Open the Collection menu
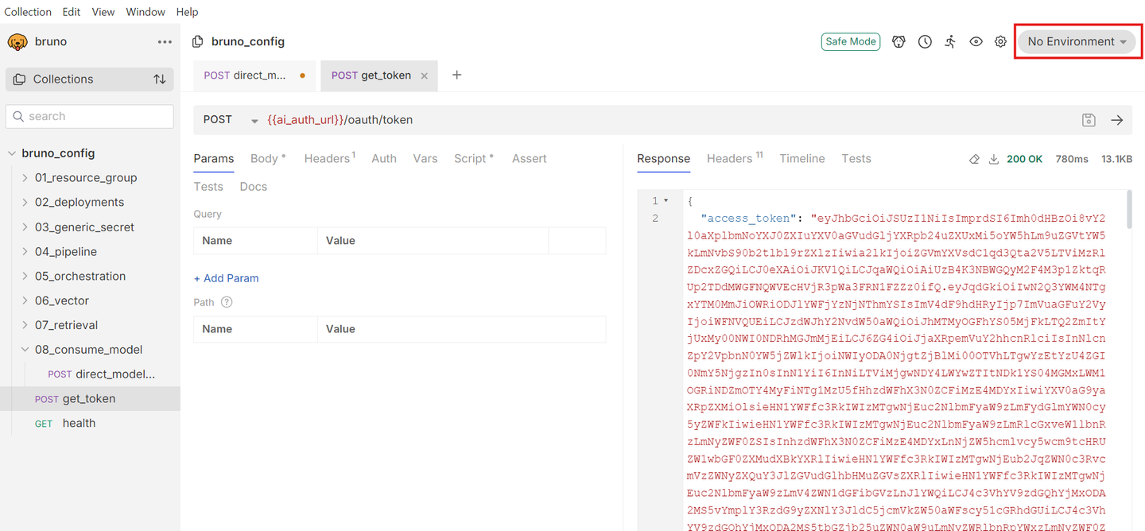The image size is (1145, 531). coord(28,12)
